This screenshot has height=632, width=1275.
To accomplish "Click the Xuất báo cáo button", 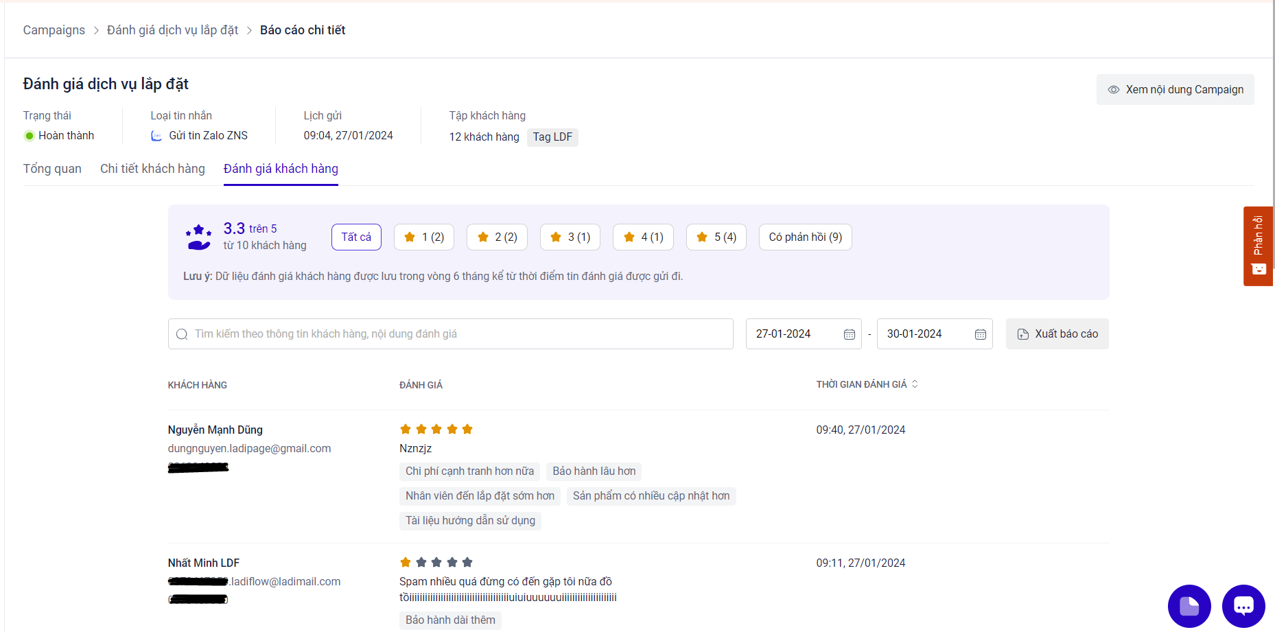I will click(x=1057, y=334).
